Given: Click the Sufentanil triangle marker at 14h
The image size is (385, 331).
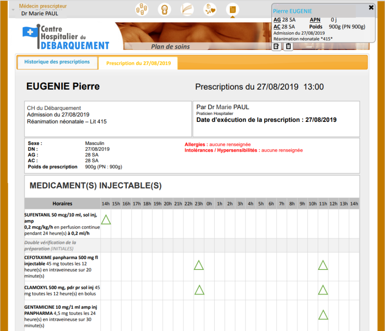Looking at the screenshot, I should 106,220.
